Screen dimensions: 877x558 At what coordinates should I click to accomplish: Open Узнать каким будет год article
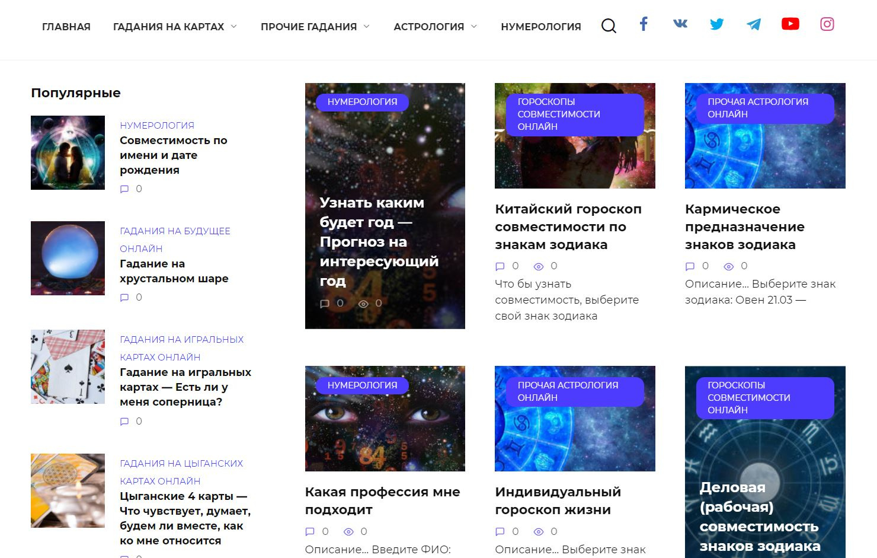click(x=379, y=241)
